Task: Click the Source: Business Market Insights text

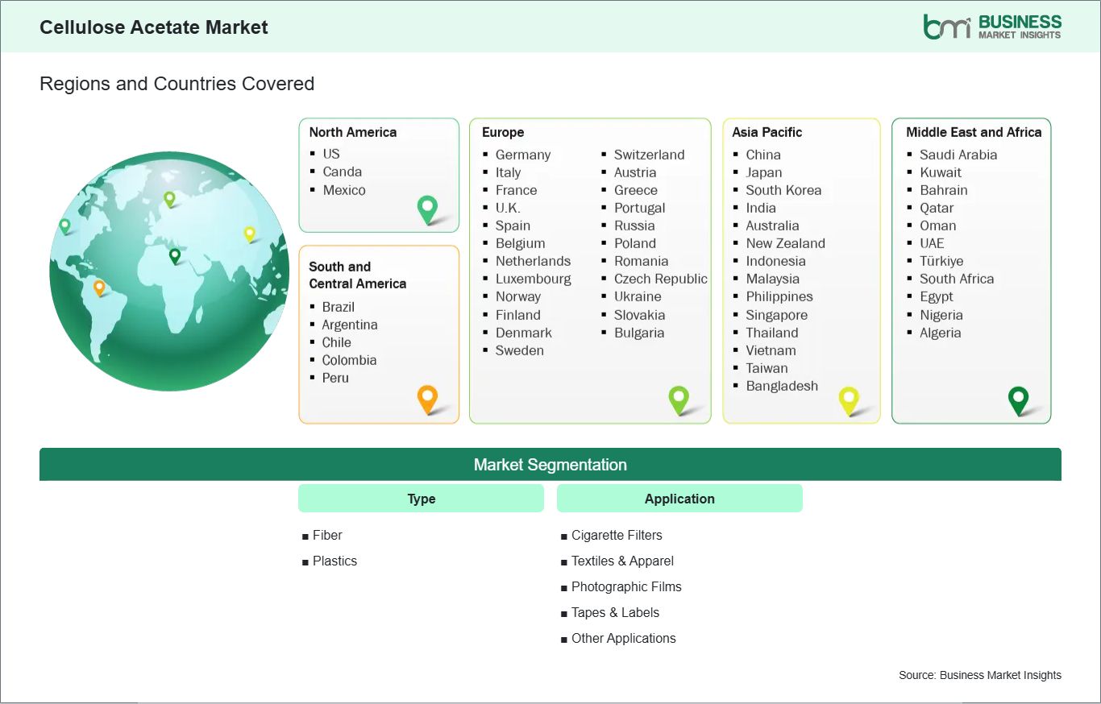Action: click(979, 675)
